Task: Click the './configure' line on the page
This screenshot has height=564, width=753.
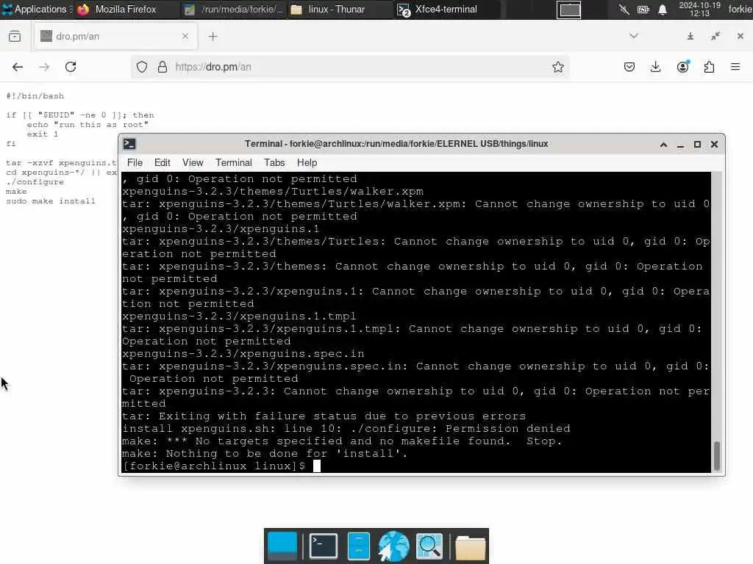Action: click(x=35, y=182)
